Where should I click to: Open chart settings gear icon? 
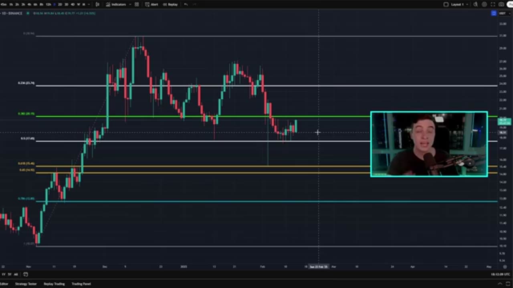click(x=484, y=4)
